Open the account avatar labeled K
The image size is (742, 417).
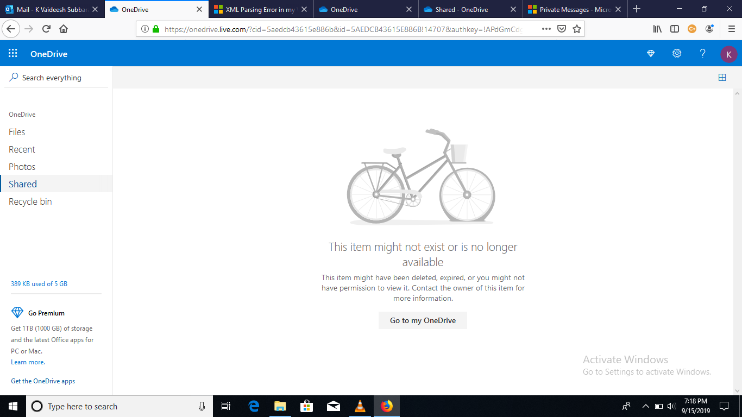coord(728,54)
